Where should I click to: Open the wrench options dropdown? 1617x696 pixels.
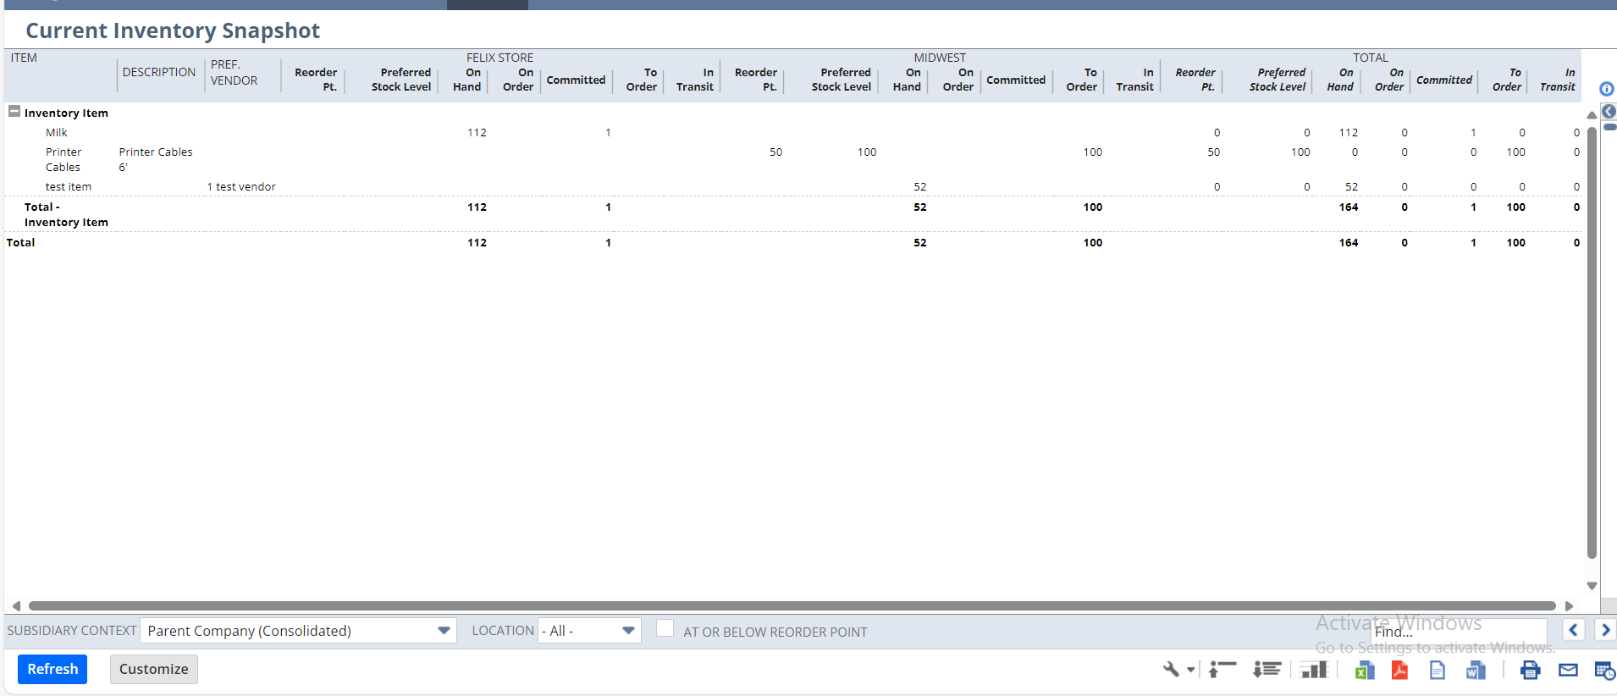1178,670
